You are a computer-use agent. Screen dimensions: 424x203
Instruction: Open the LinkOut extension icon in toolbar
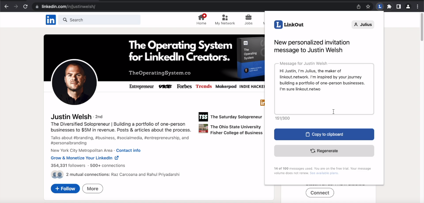380,7
